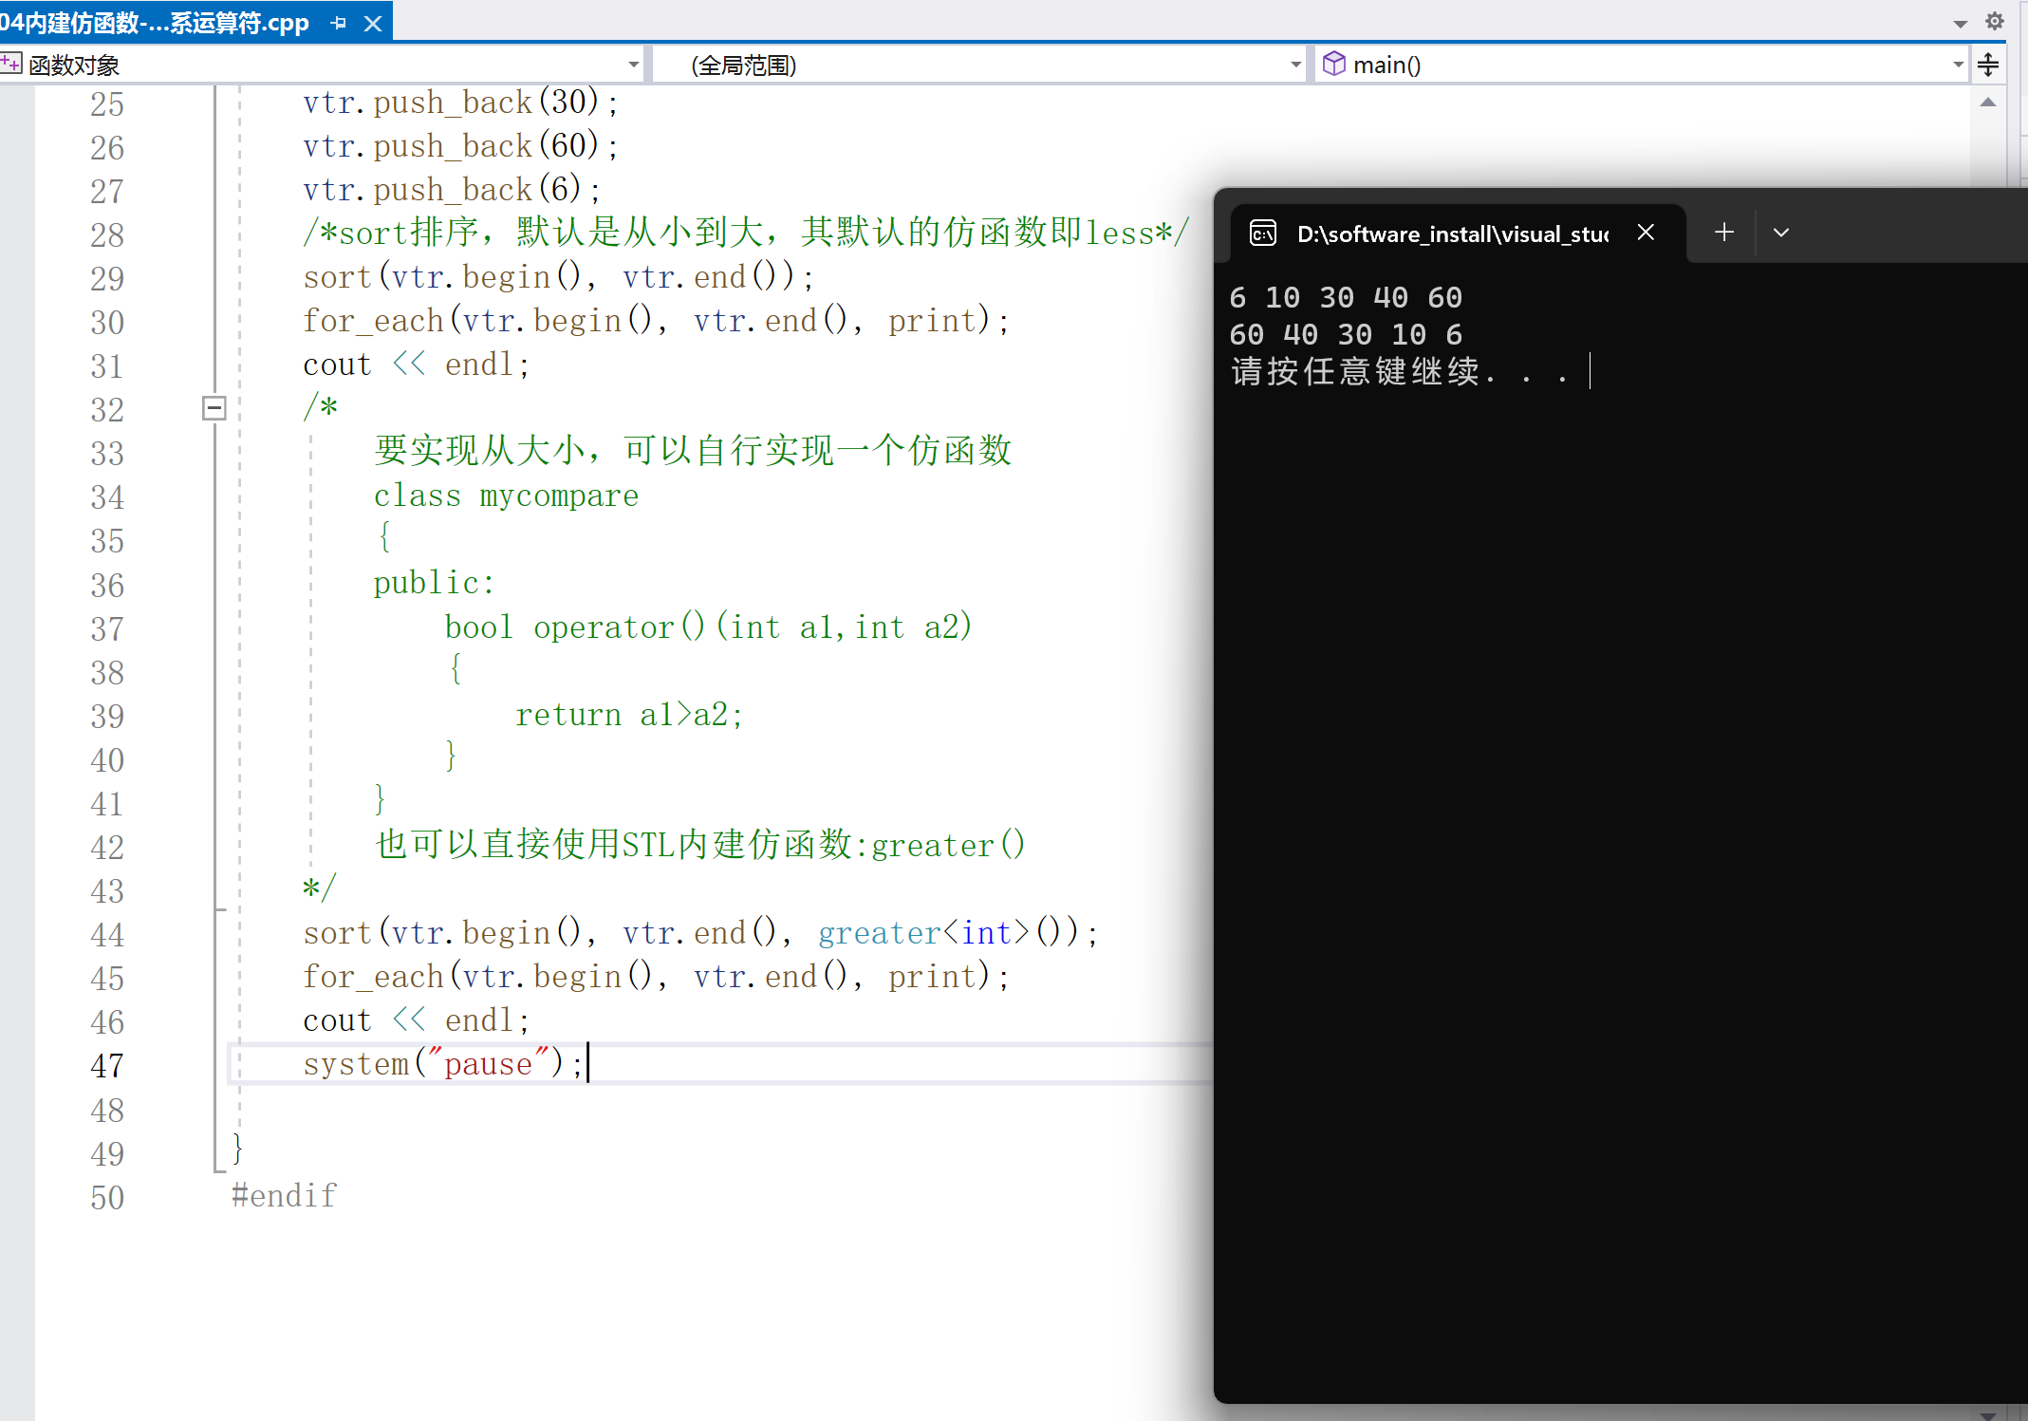2028x1421 pixels.
Task: Pin the 04内建仿函数 cpp editor tab
Action: (x=339, y=23)
